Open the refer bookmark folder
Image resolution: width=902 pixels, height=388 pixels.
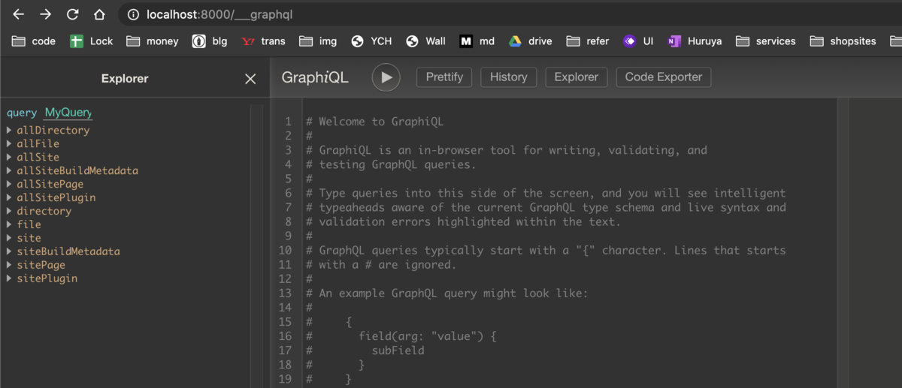click(588, 41)
